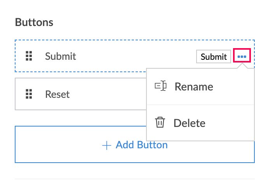Grab the Submit row drag handle
The width and height of the screenshot is (268, 184).
tap(28, 56)
